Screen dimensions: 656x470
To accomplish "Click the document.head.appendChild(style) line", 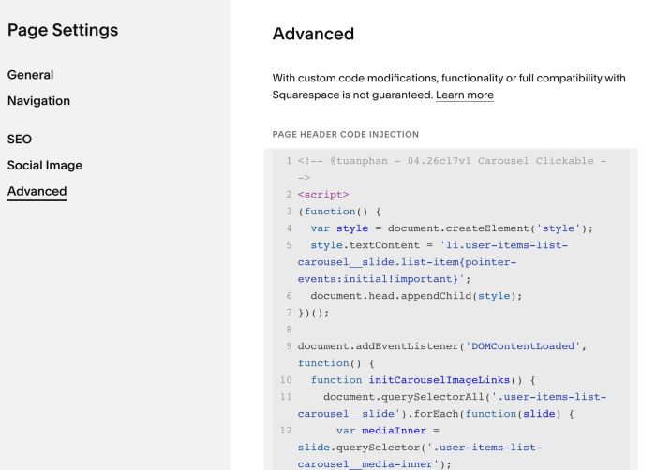I will (416, 296).
